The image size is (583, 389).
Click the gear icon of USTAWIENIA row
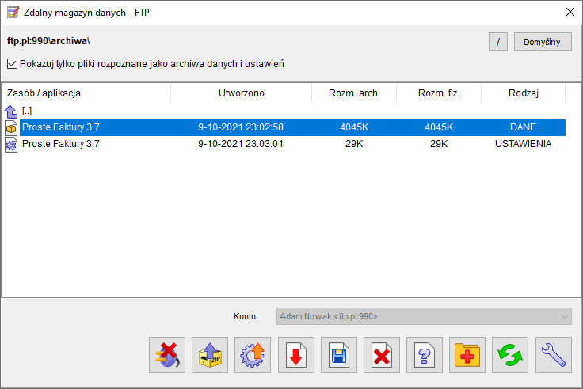coord(11,144)
